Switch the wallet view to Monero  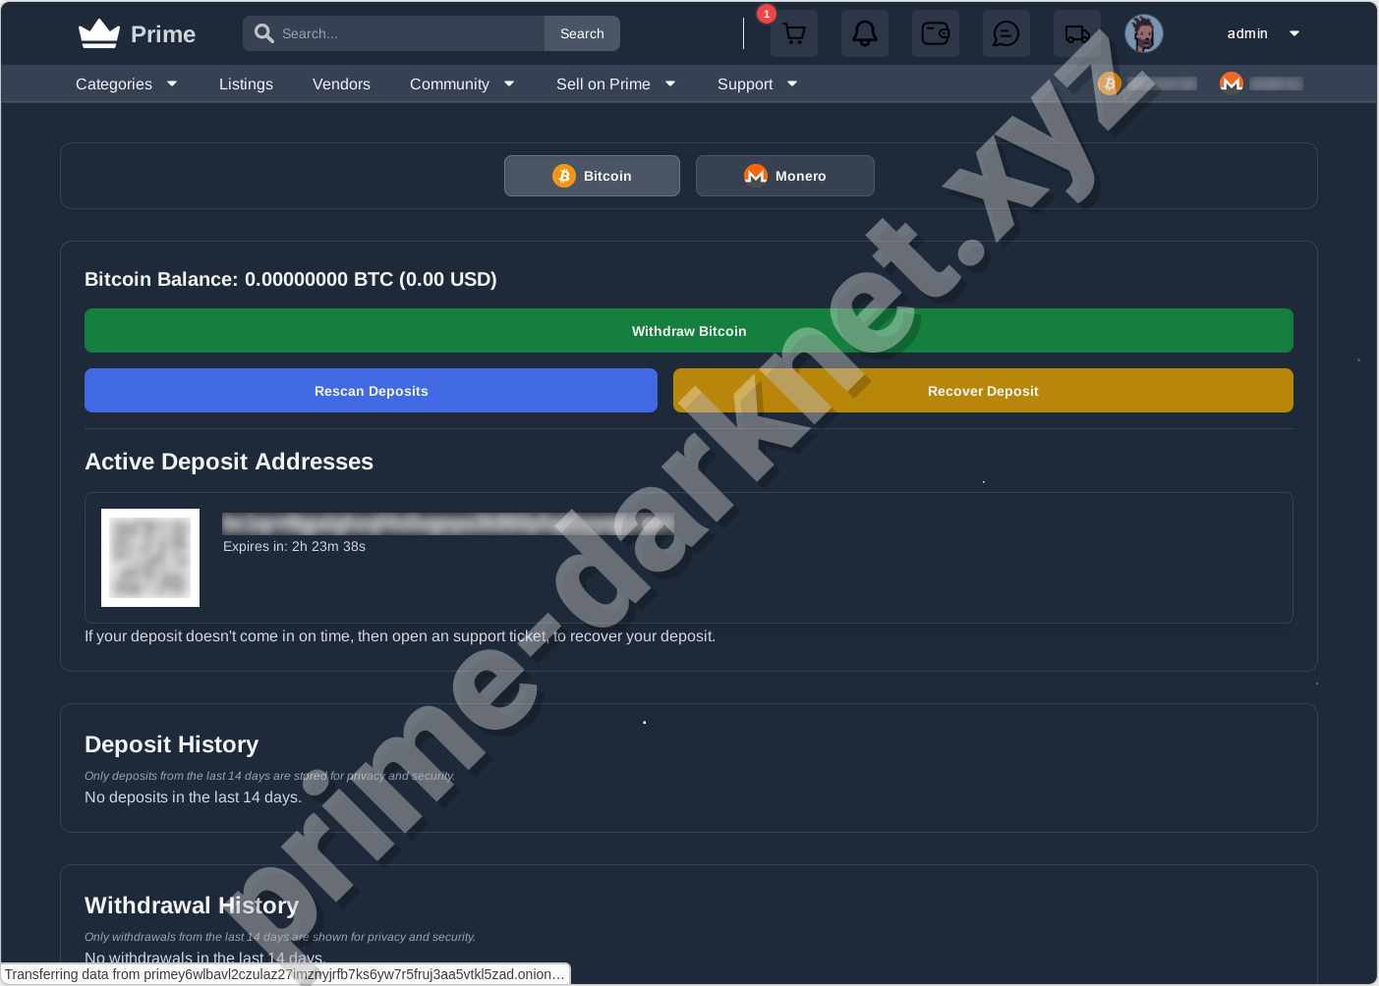[x=784, y=175]
